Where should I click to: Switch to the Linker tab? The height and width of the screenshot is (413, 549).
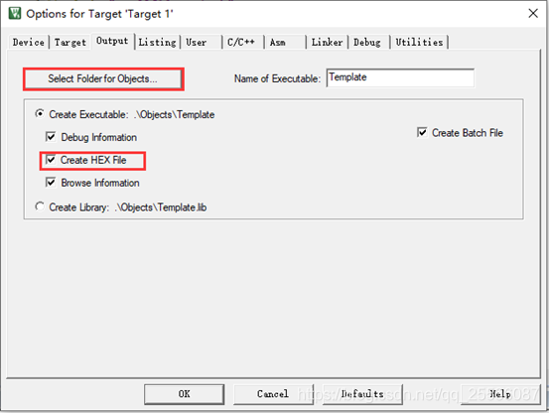pos(327,43)
